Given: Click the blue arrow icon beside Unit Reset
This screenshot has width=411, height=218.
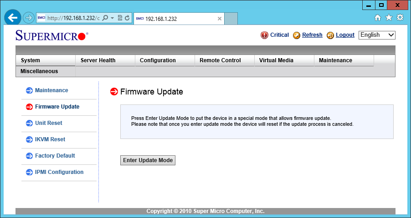Looking at the screenshot, I should point(29,123).
